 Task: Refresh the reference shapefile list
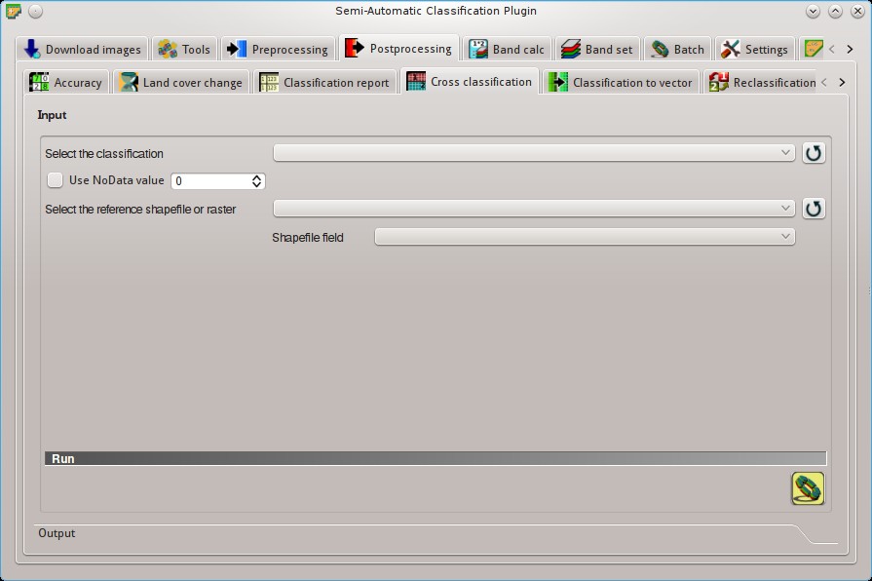coord(814,209)
